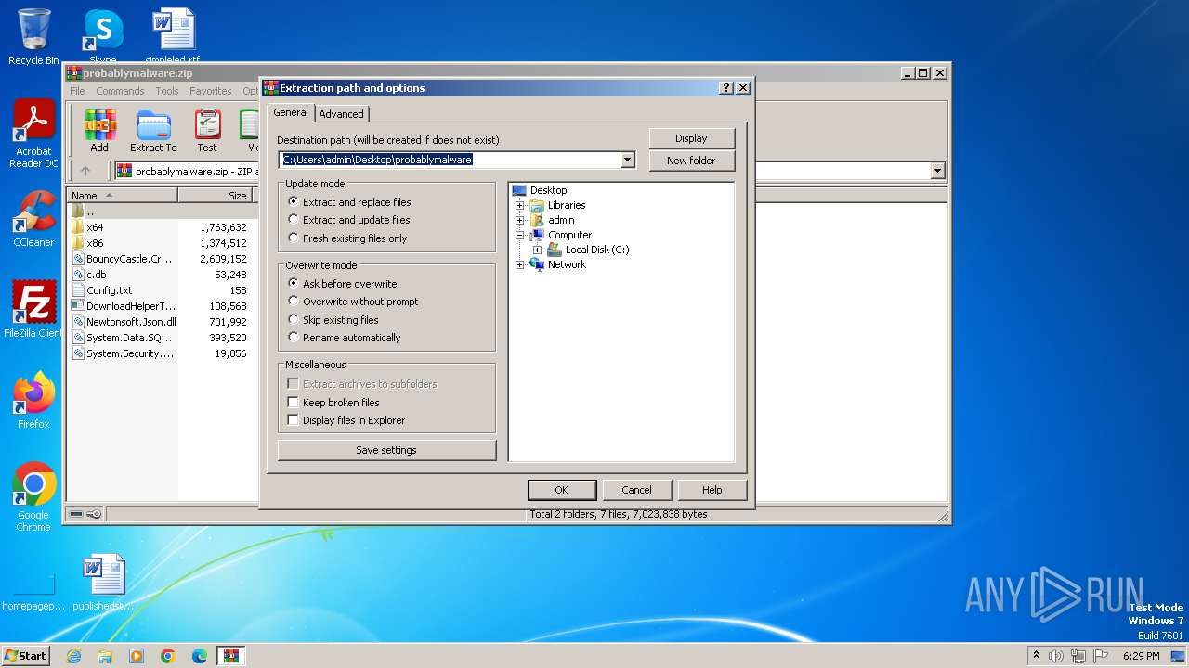This screenshot has width=1189, height=668.
Task: Open Skype desktop shortcut
Action: 102,35
